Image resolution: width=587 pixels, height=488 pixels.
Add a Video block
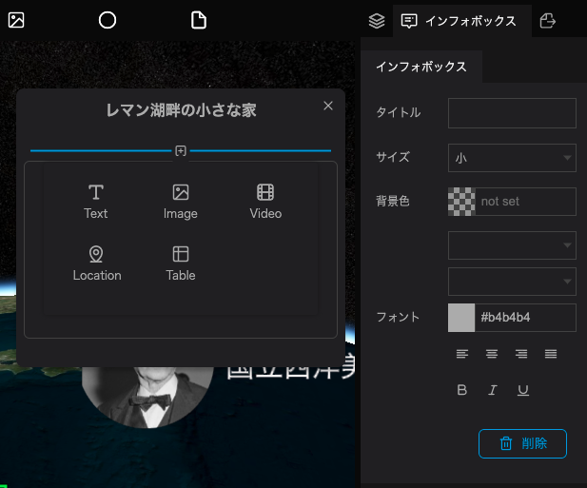tap(265, 202)
